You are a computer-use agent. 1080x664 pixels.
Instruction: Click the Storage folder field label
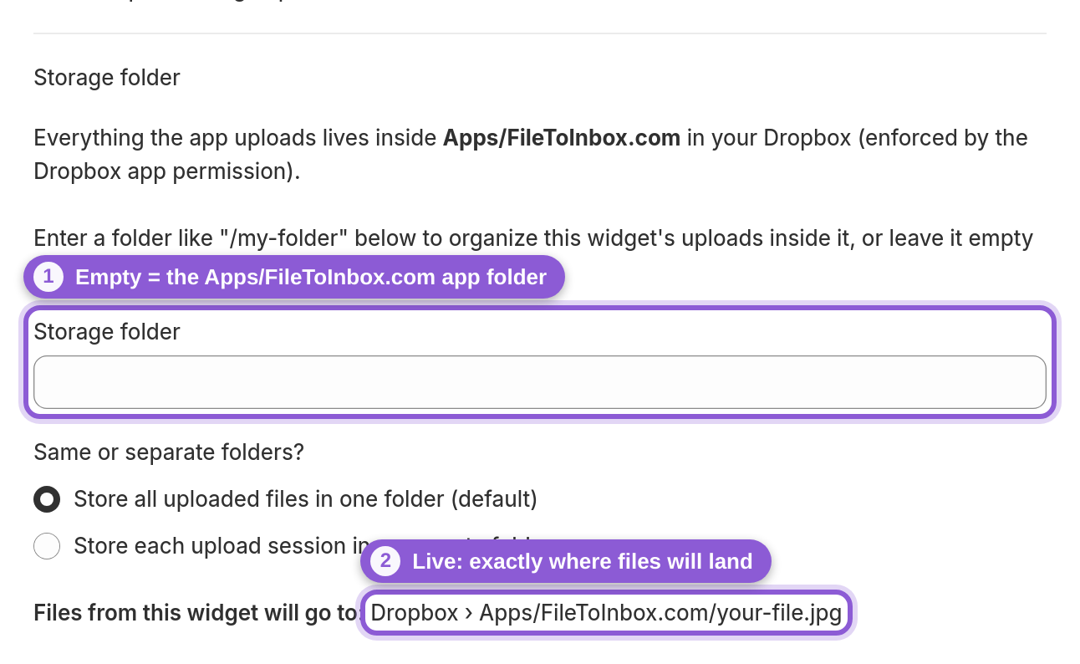click(x=107, y=332)
